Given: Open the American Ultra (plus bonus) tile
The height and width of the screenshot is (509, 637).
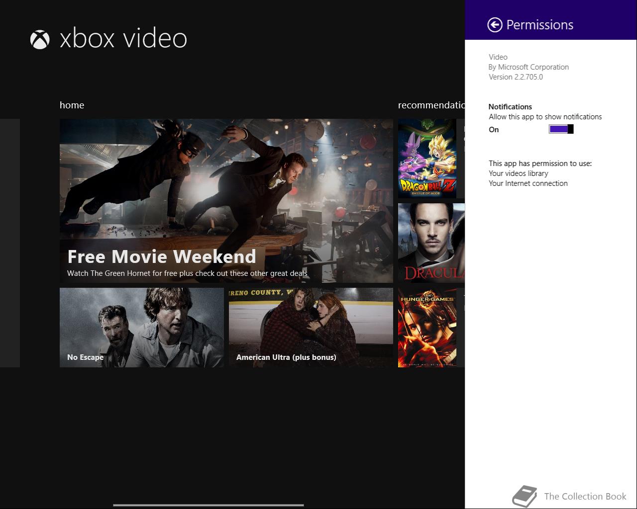Looking at the screenshot, I should pos(311,328).
